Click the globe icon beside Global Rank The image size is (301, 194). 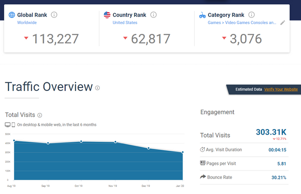tap(12, 15)
